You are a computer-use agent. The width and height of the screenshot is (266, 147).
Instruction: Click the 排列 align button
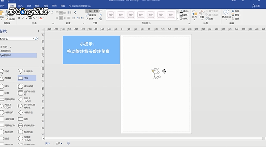194,15
